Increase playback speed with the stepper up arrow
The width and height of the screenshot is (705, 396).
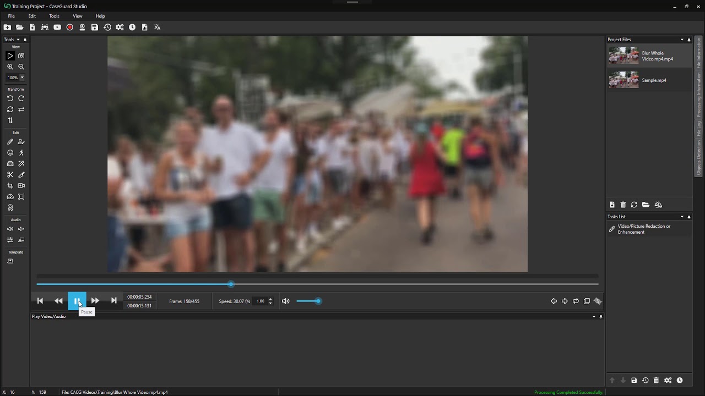pyautogui.click(x=270, y=299)
